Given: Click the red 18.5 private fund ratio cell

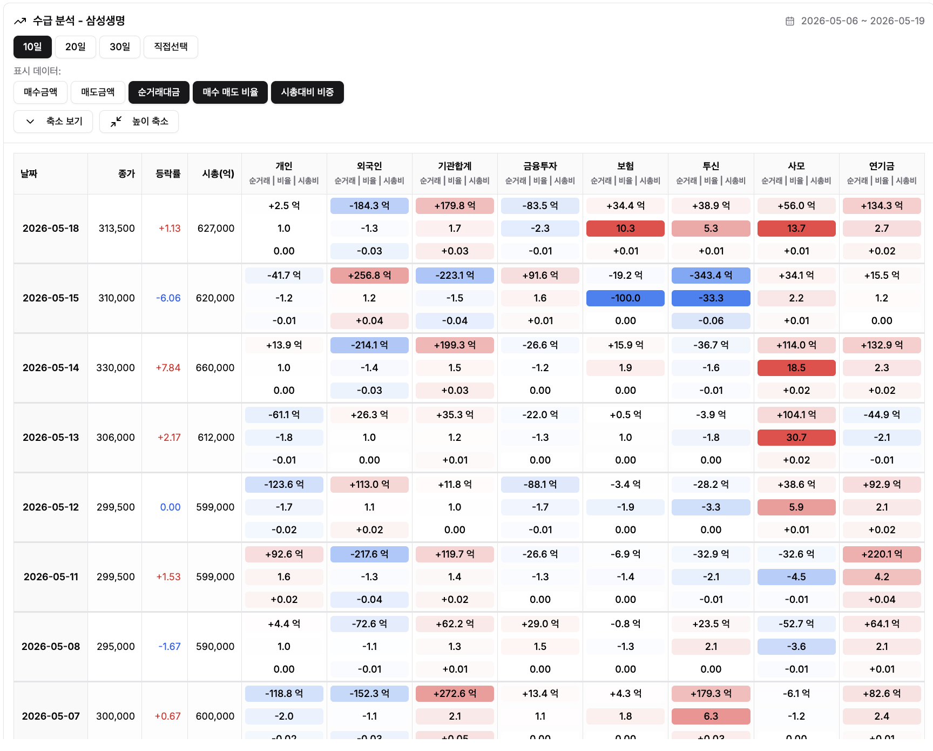Looking at the screenshot, I should pos(796,368).
